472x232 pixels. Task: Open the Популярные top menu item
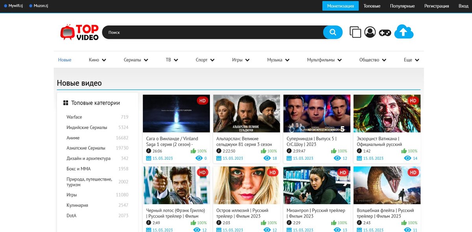pyautogui.click(x=402, y=6)
